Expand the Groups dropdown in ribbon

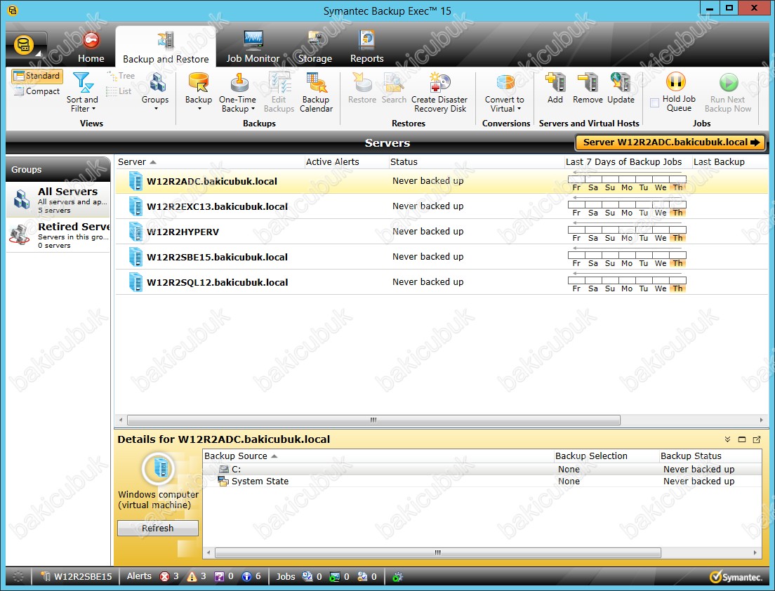coord(155,91)
